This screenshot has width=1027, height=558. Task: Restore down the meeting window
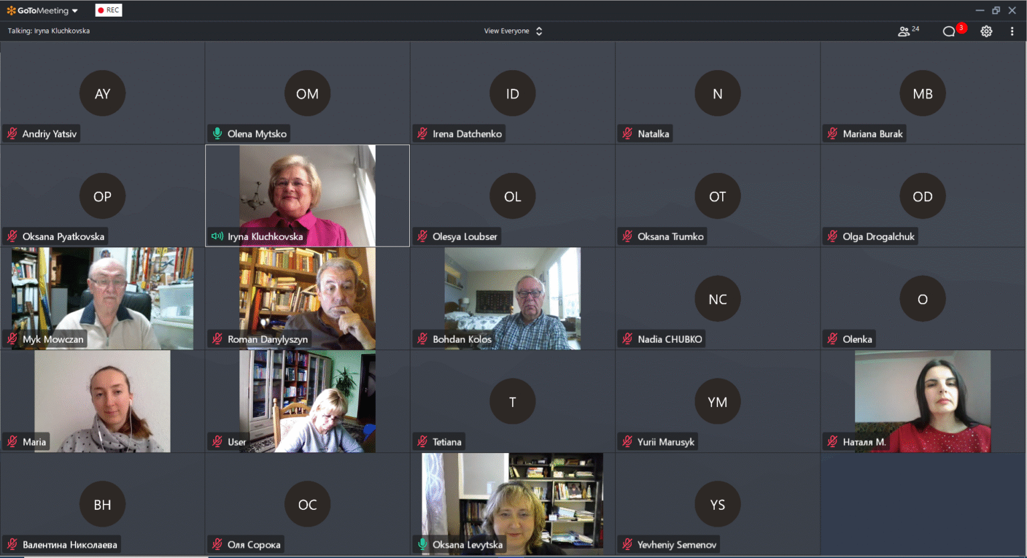pyautogui.click(x=996, y=10)
